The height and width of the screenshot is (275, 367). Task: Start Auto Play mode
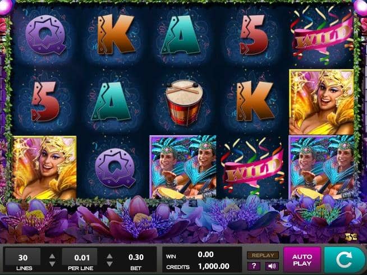point(302,260)
